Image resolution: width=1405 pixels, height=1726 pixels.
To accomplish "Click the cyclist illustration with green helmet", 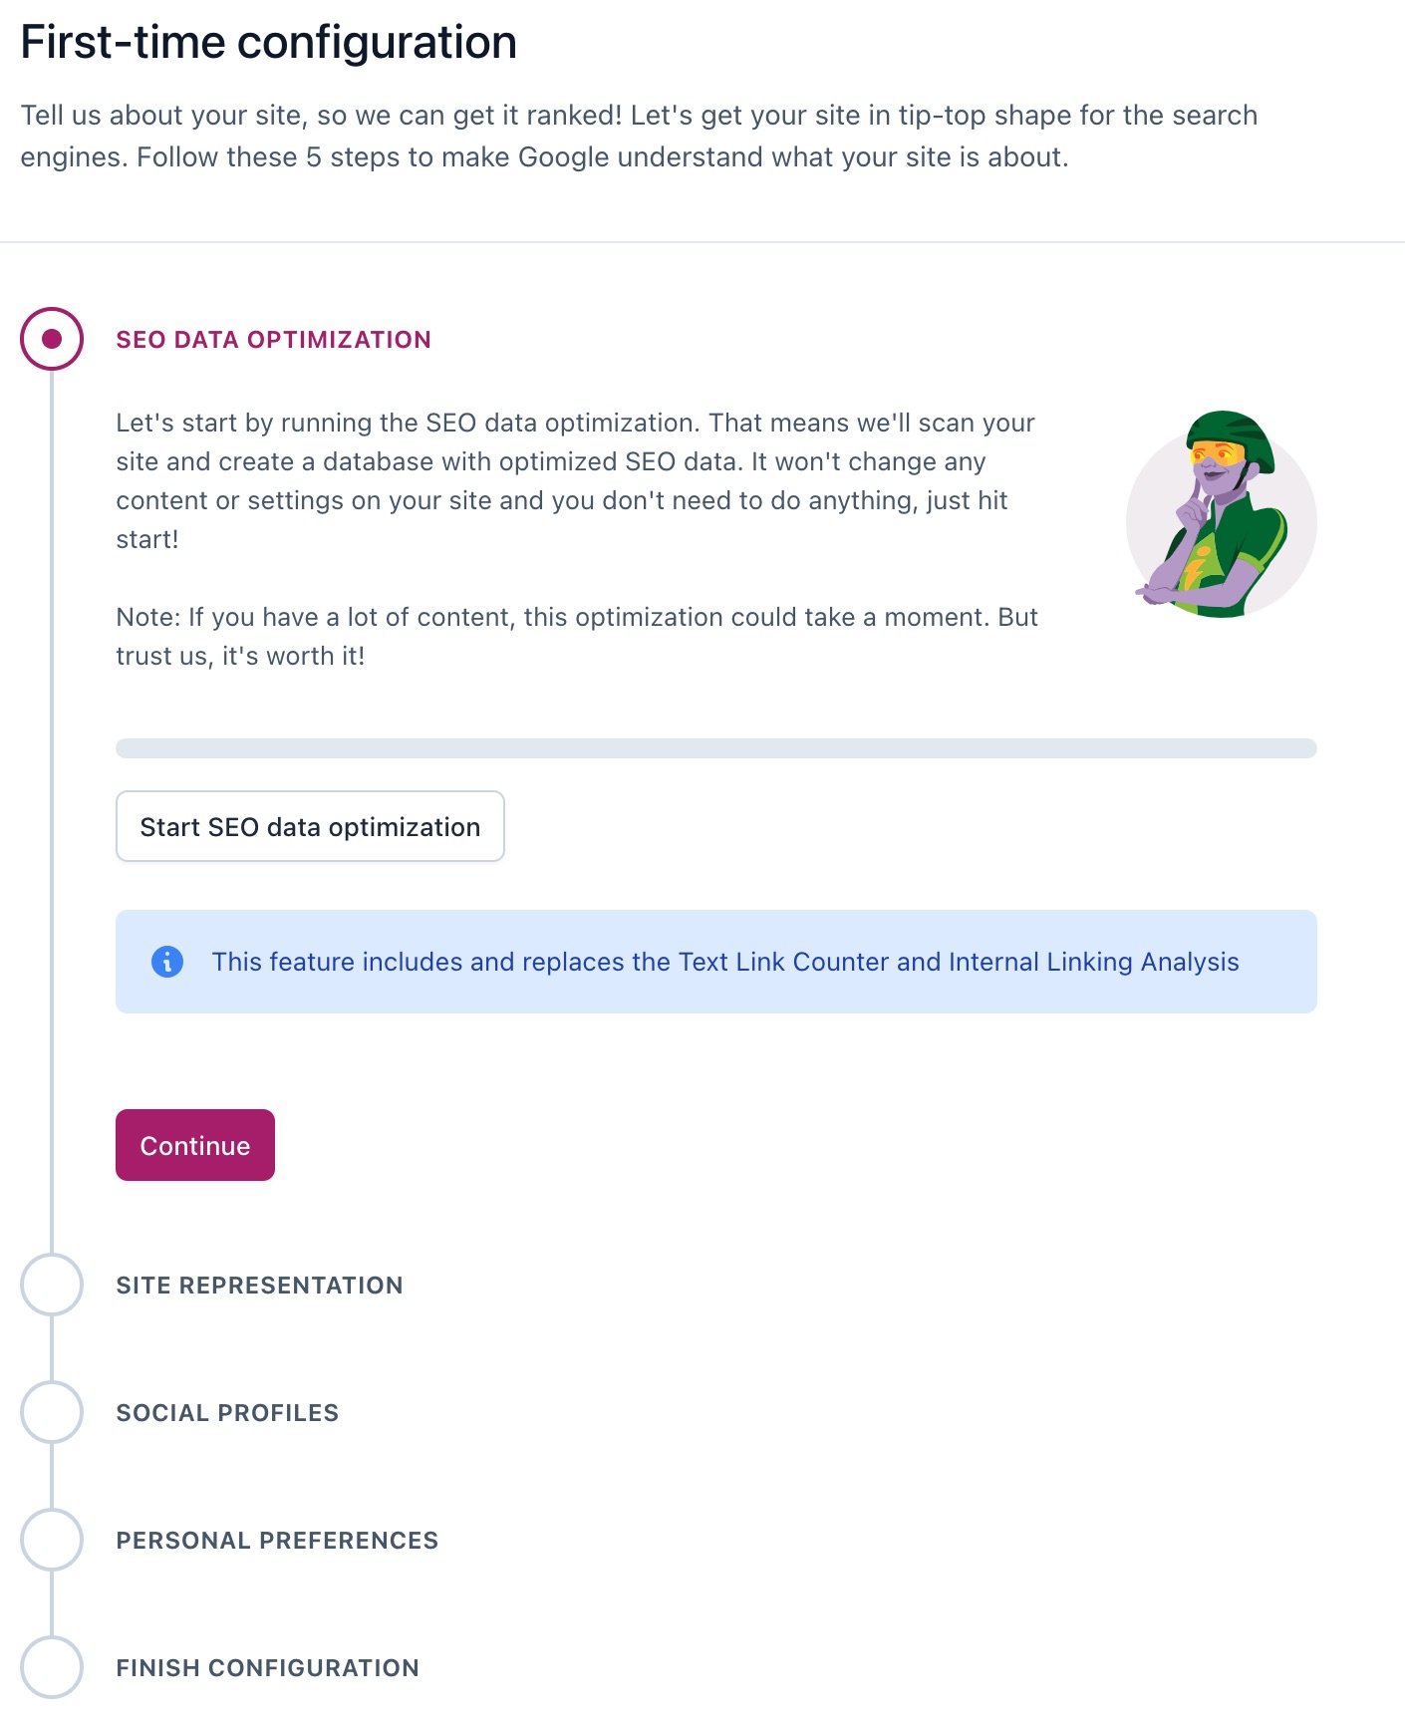I will 1221,514.
